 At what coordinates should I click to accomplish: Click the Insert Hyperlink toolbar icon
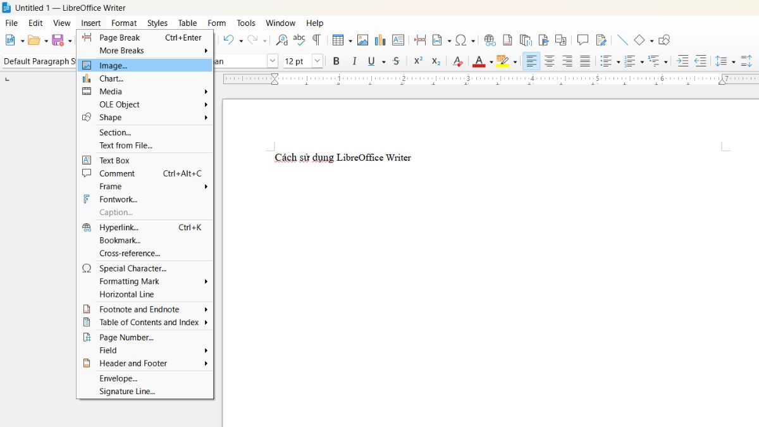[x=490, y=40]
